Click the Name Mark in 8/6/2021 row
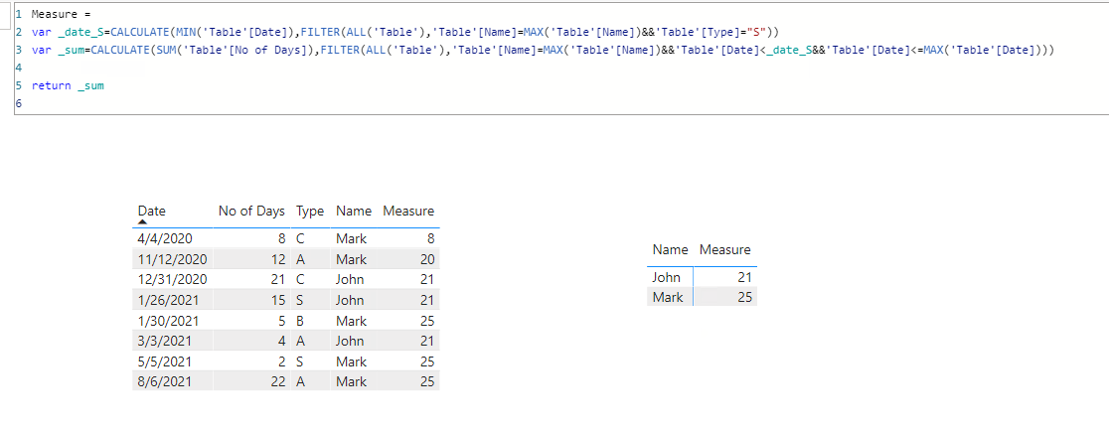 pyautogui.click(x=352, y=381)
